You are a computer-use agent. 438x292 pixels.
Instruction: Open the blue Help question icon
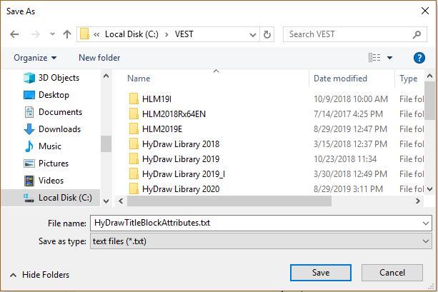coord(419,58)
